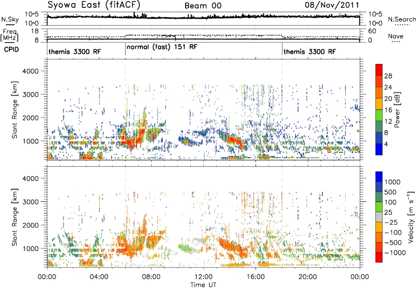
Task: Click the dotted line sample under 'N.Search'
Action: [x=401, y=24]
